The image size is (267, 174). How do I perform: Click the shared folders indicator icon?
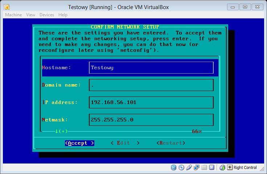[x=204, y=167]
